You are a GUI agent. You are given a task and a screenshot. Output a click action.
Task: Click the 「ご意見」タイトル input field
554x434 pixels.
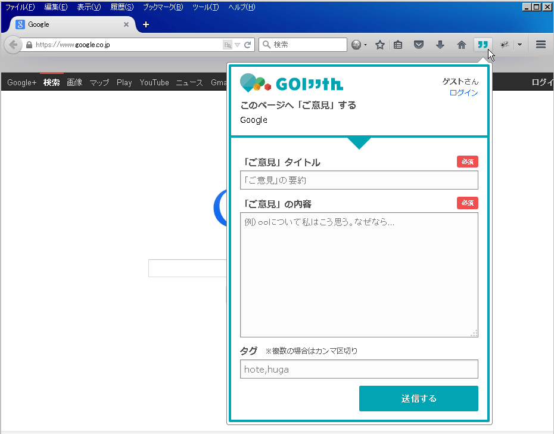(359, 180)
